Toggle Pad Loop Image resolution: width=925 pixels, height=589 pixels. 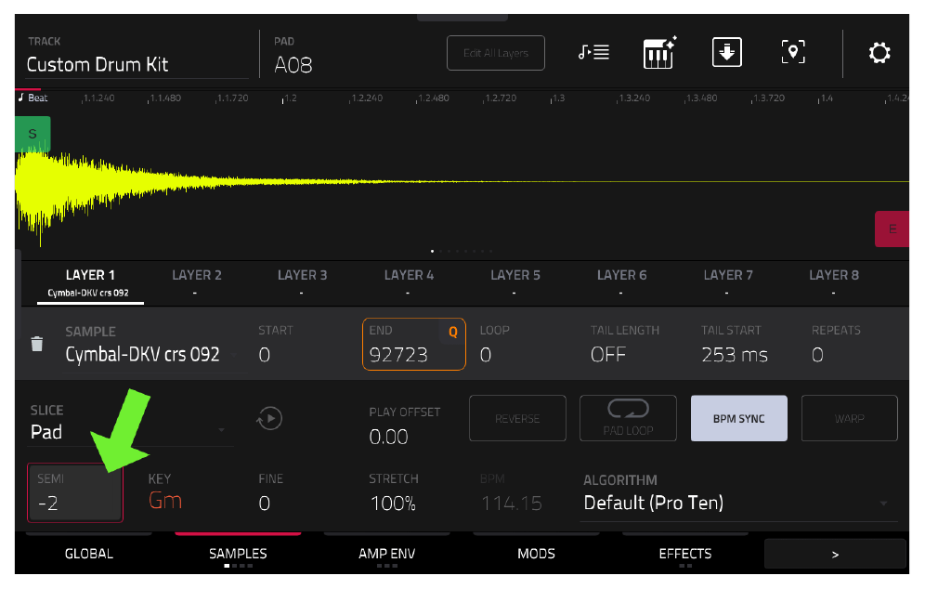pos(628,418)
